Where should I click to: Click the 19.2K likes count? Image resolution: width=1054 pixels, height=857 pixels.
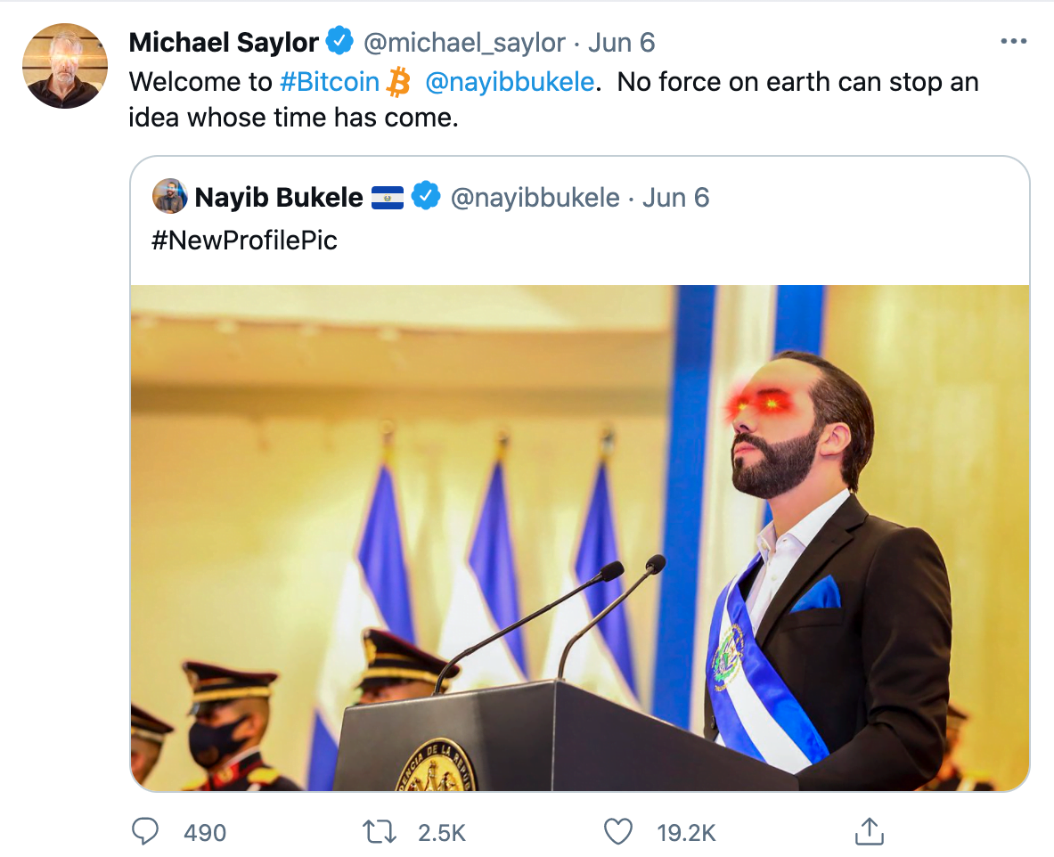(x=686, y=833)
